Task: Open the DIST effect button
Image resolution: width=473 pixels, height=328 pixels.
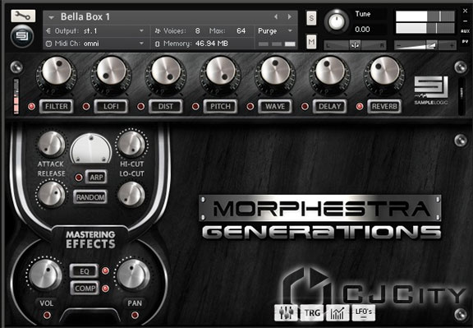Action: tap(166, 106)
